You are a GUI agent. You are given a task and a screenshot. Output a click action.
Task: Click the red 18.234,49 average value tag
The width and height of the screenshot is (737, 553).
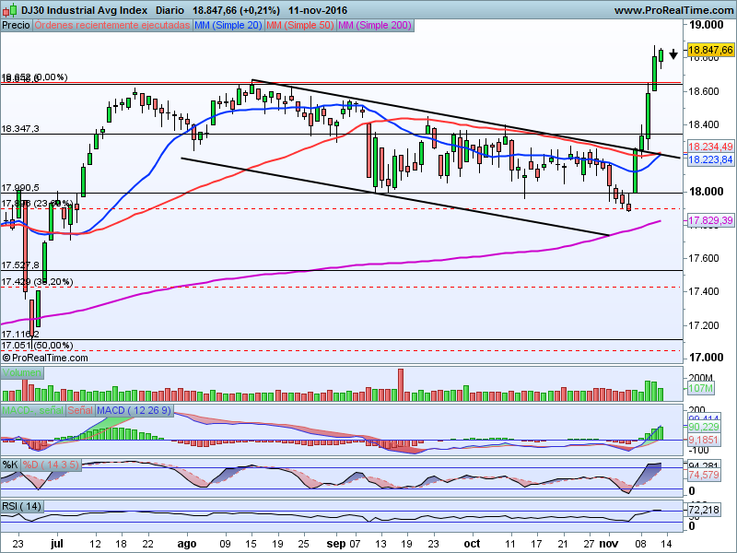click(710, 147)
